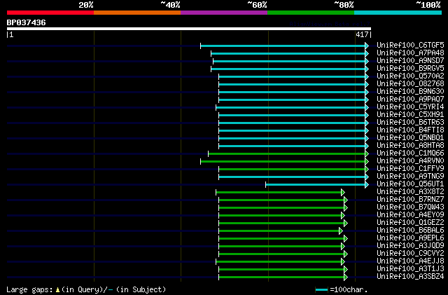Pick the UniRef100_C5XH91 label
This screenshot has height=295, width=448.
pyautogui.click(x=410, y=115)
